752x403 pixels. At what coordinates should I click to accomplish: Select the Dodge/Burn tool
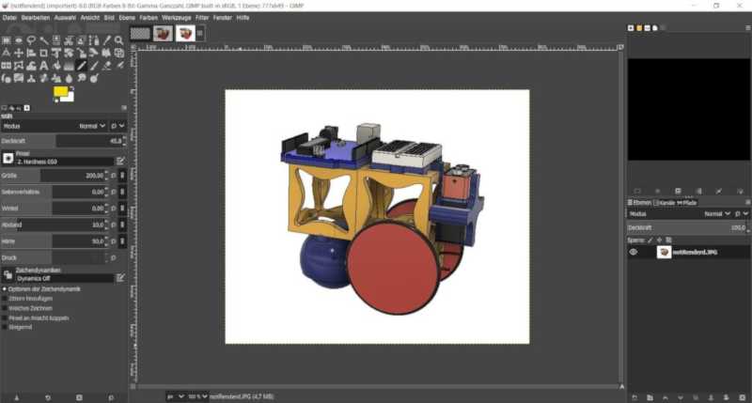[94, 78]
